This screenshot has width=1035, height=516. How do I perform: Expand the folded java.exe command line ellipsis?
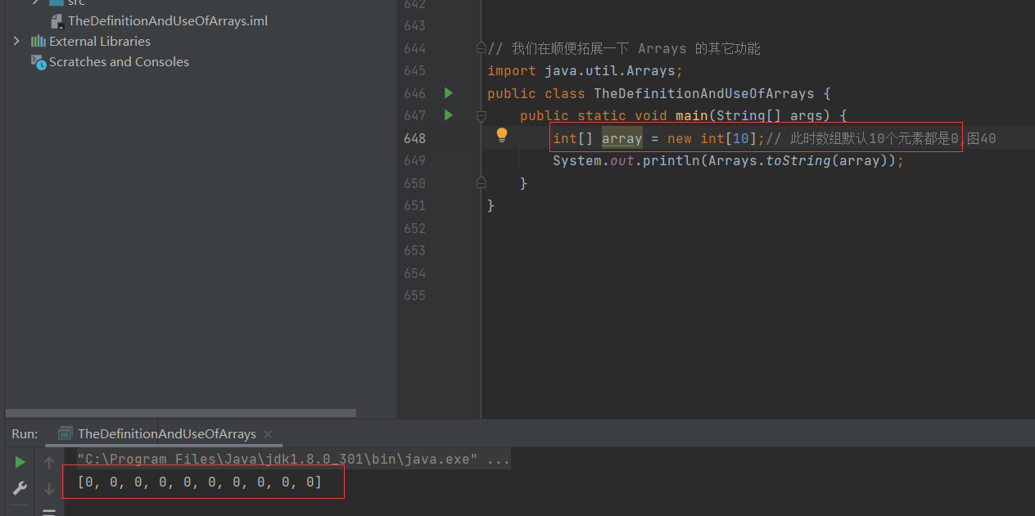tap(499, 460)
